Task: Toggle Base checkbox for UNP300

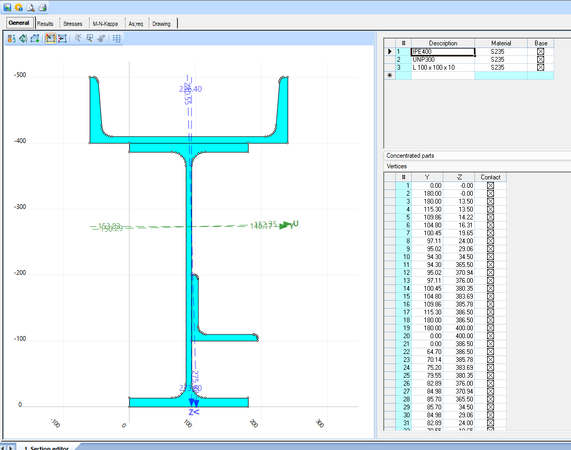Action: 541,59
